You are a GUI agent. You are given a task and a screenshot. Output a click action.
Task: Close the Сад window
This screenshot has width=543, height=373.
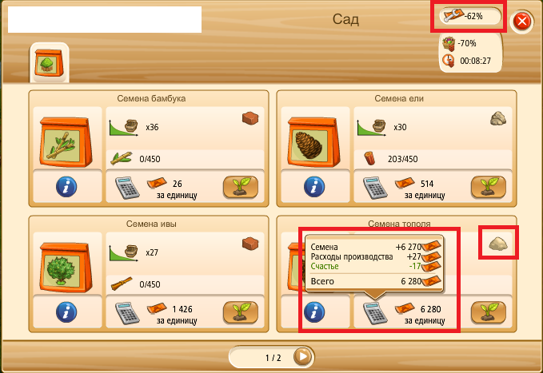point(522,22)
